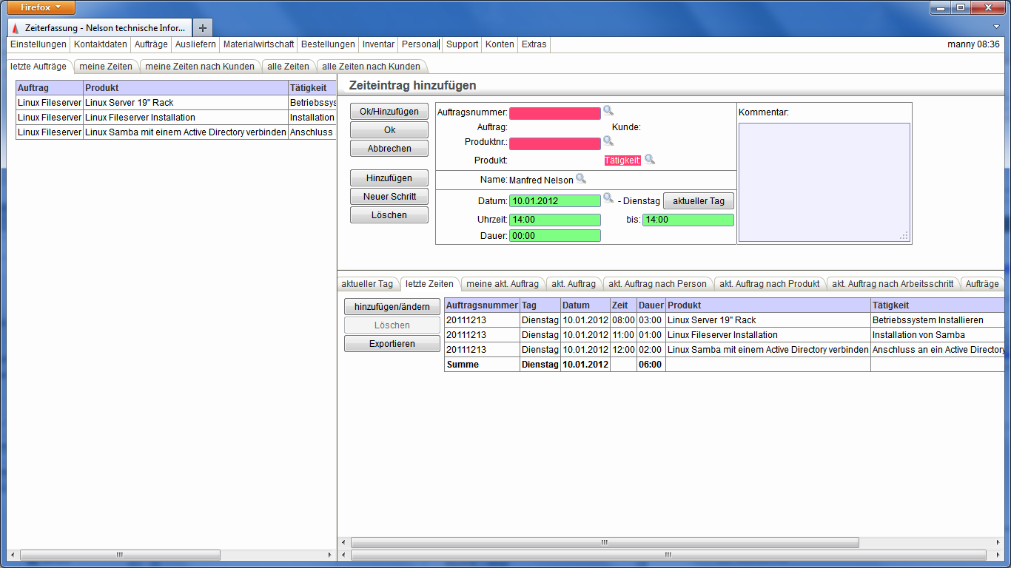1011x568 pixels.
Task: Click the Uhrzeit start time field
Action: point(555,220)
